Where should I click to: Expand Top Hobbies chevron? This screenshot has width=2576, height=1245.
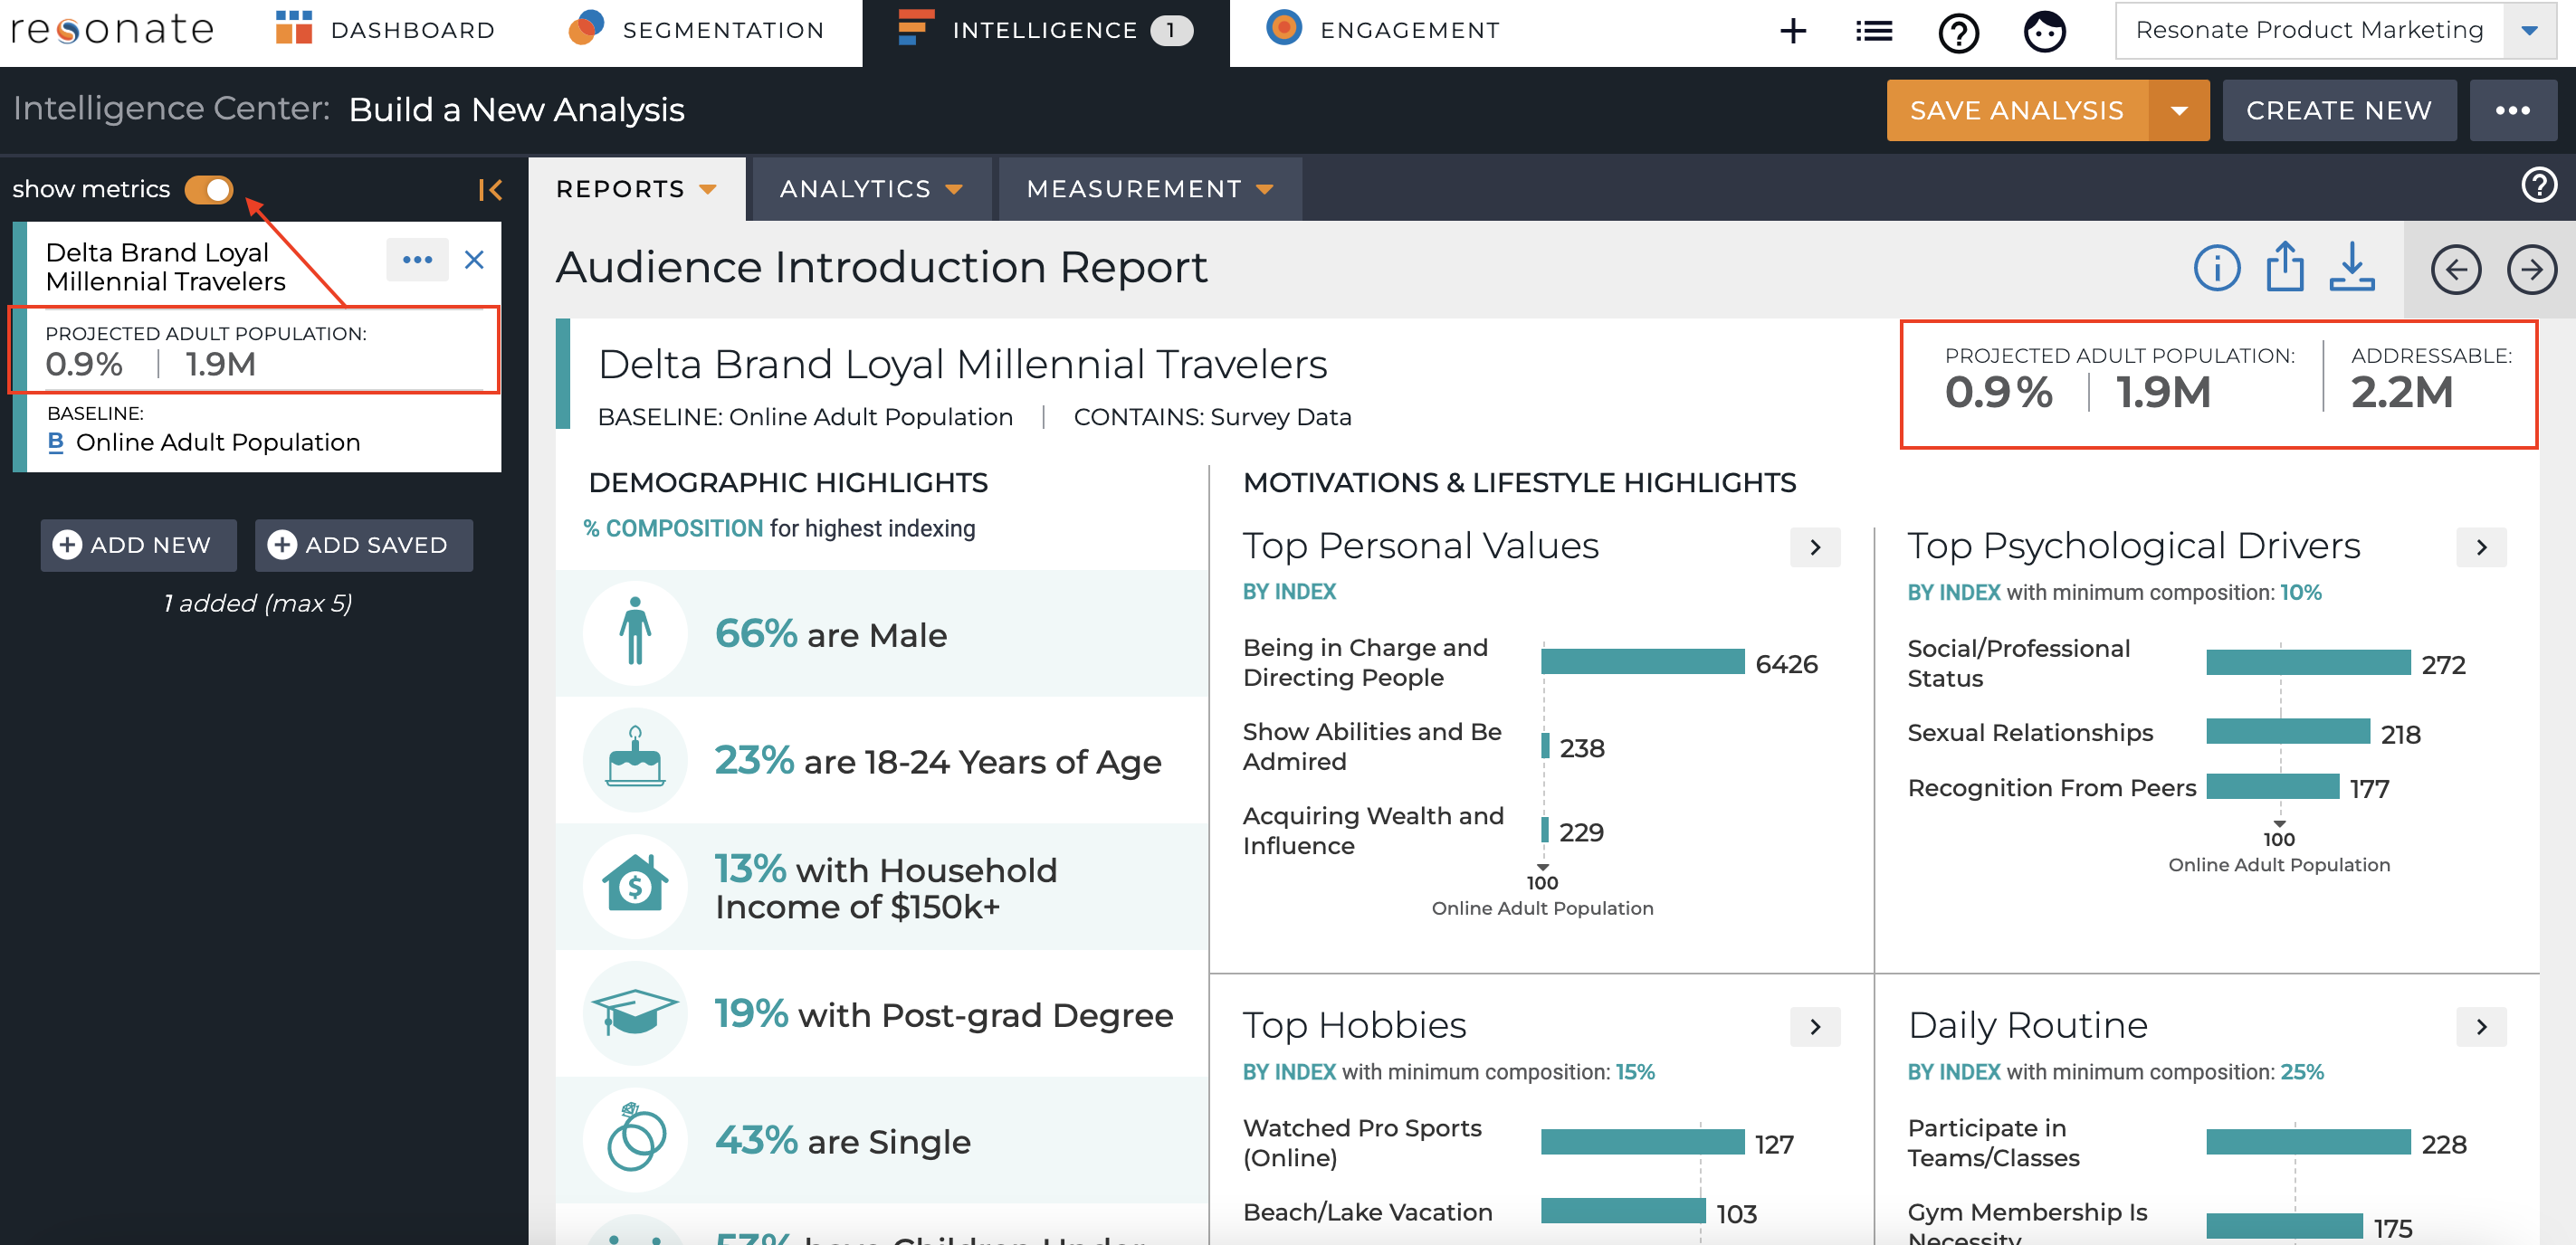[1814, 1027]
